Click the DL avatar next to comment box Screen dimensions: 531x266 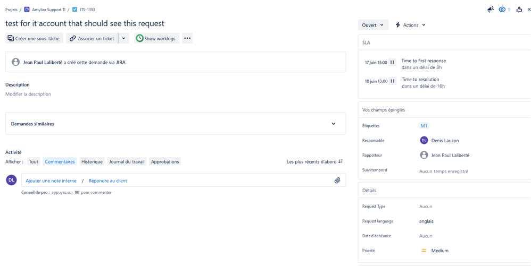(x=12, y=180)
